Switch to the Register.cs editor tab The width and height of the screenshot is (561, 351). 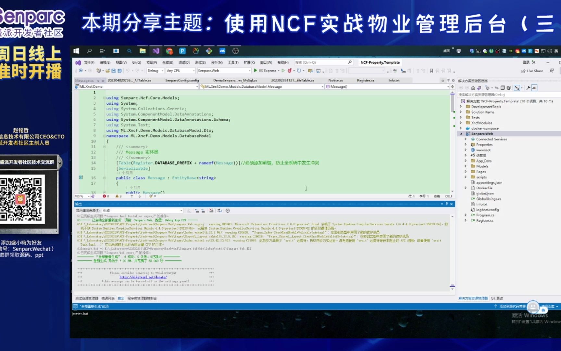[x=366, y=80]
